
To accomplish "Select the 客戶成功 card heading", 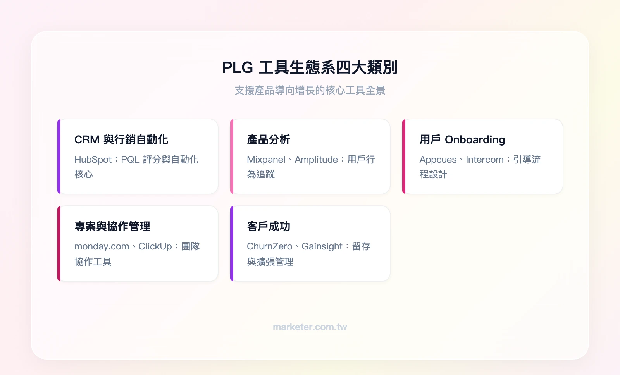I will coord(269,226).
